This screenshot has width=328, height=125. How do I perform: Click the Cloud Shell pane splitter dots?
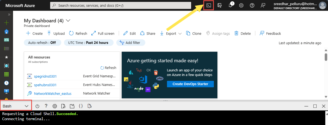[x=166, y=100]
